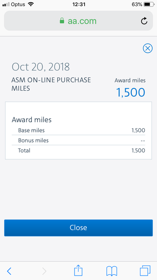Tap the Wi-Fi icon in the status bar
The width and height of the screenshot is (157, 280).
point(31,4)
